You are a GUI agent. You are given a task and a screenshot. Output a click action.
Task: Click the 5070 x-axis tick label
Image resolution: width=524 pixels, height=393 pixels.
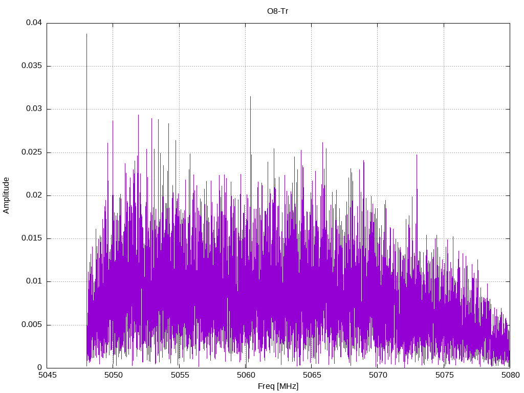point(378,375)
